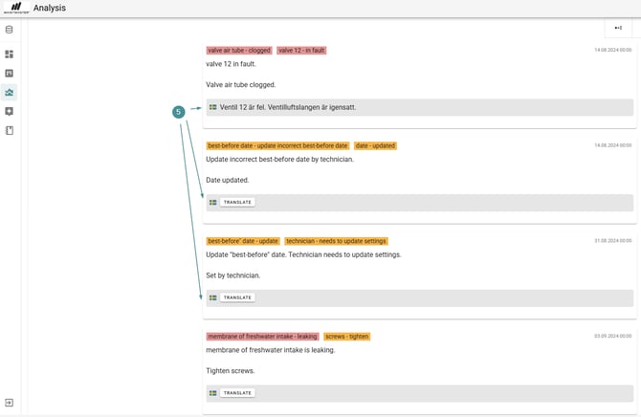
Task: Click the company logo in header
Action: click(15, 8)
